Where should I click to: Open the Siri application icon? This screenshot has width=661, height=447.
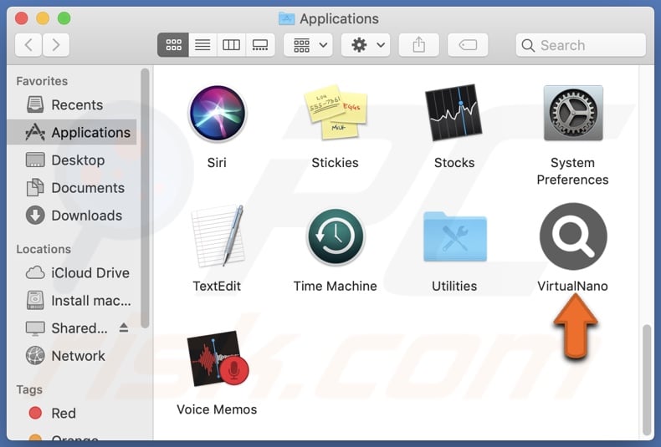[217, 114]
